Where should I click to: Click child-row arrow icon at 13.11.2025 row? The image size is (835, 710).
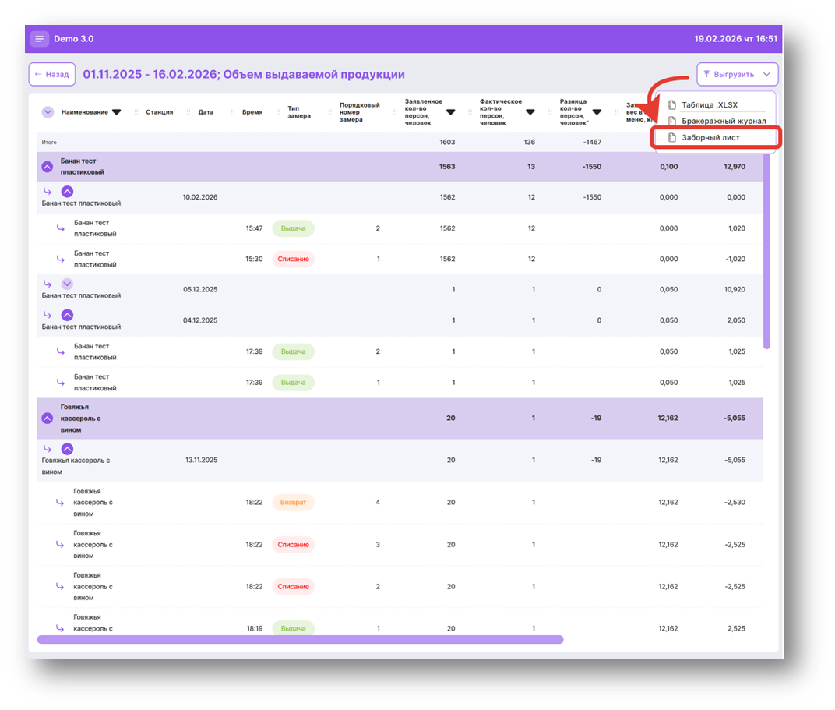tap(48, 449)
